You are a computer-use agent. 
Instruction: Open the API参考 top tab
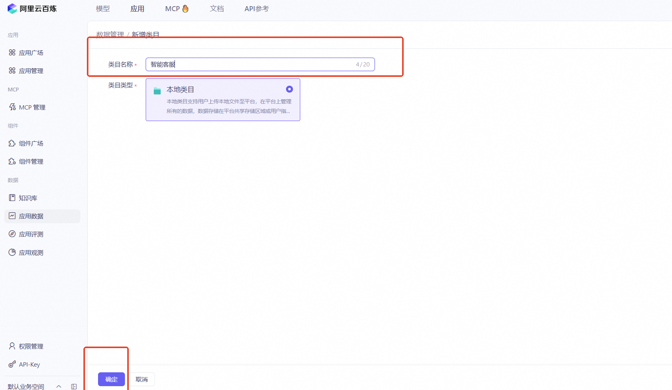click(x=257, y=8)
